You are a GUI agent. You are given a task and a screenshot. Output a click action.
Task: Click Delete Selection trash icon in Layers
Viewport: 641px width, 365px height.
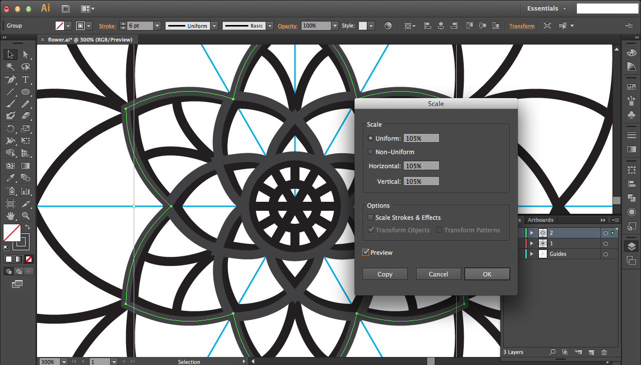[x=604, y=352]
